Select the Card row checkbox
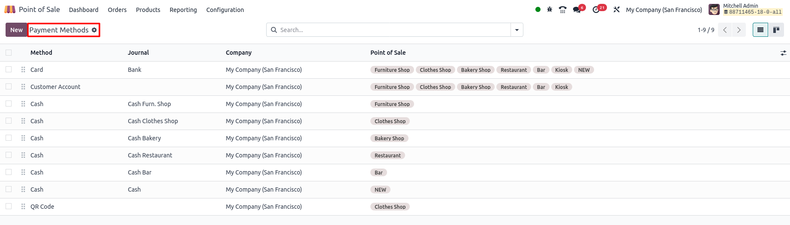This screenshot has height=225, width=790. pyautogui.click(x=9, y=69)
